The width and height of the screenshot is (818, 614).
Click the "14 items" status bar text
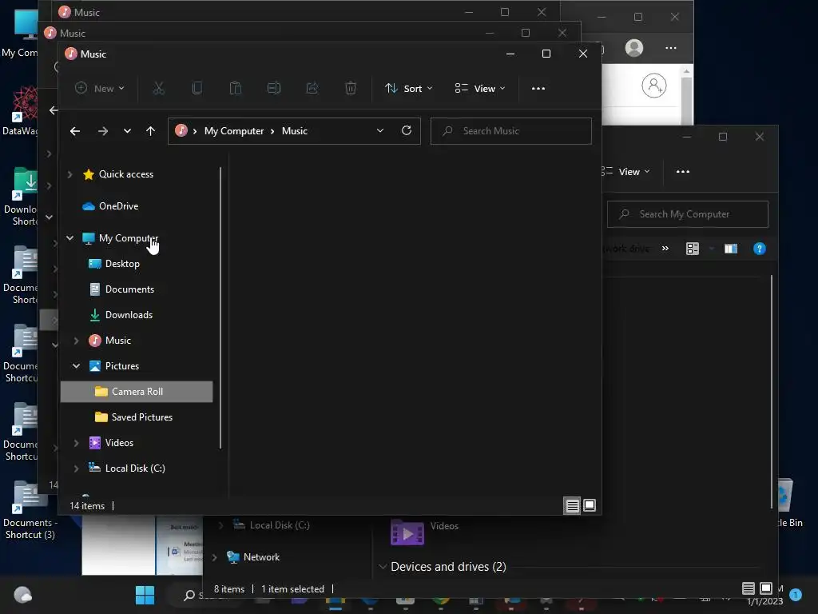click(x=87, y=506)
